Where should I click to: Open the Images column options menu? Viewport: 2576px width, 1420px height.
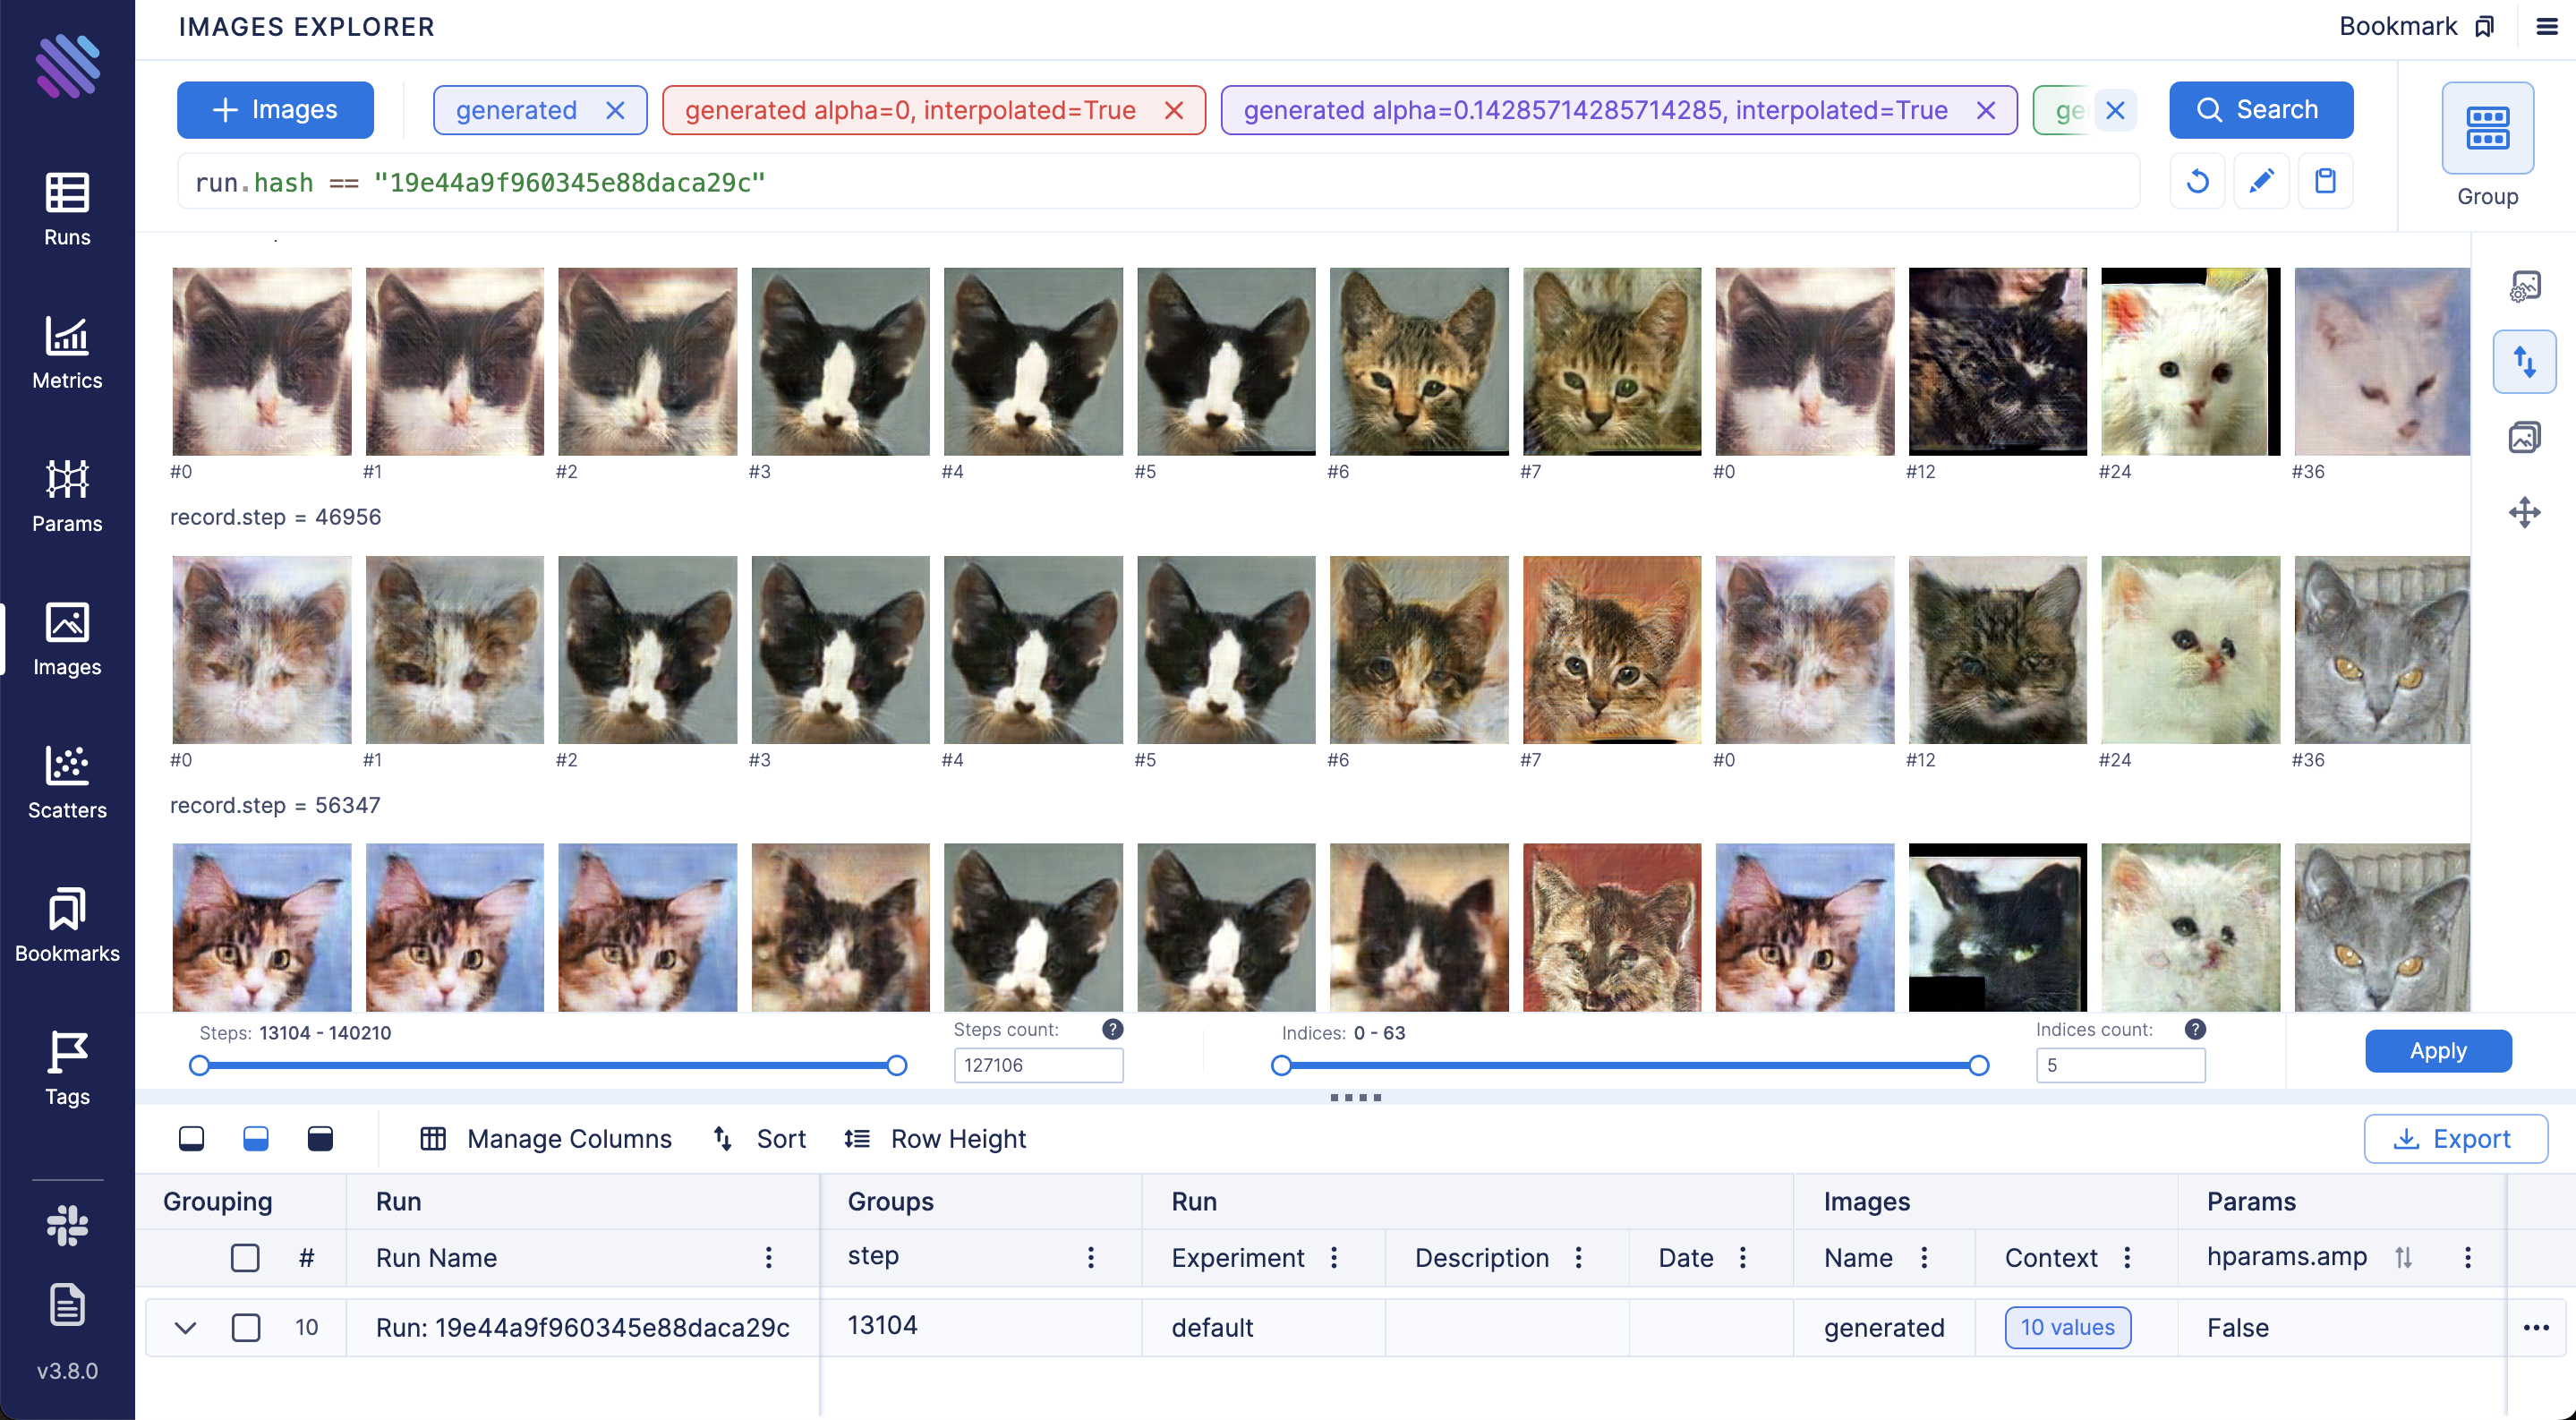pos(1924,1257)
